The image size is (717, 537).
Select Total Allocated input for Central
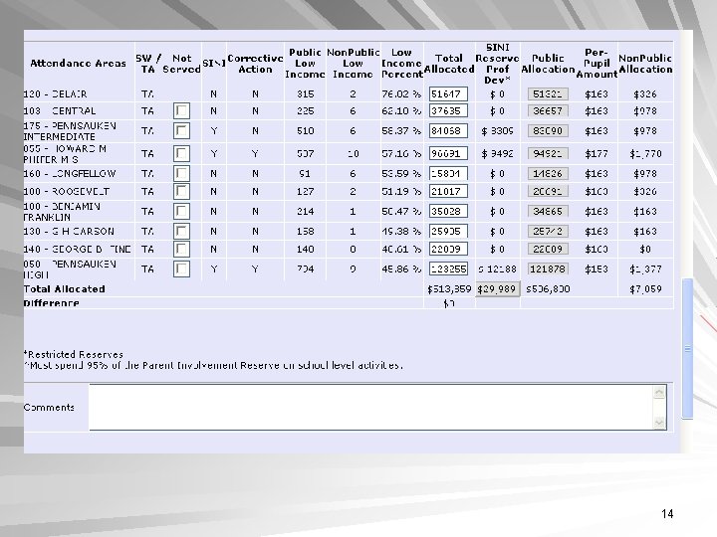point(448,111)
